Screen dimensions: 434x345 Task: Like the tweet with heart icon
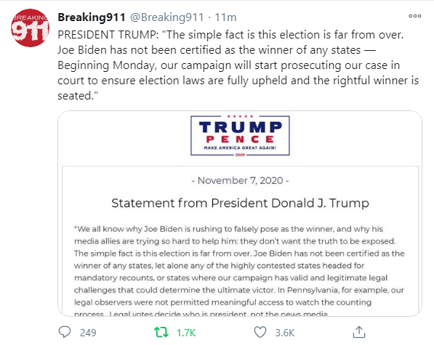coord(260,332)
